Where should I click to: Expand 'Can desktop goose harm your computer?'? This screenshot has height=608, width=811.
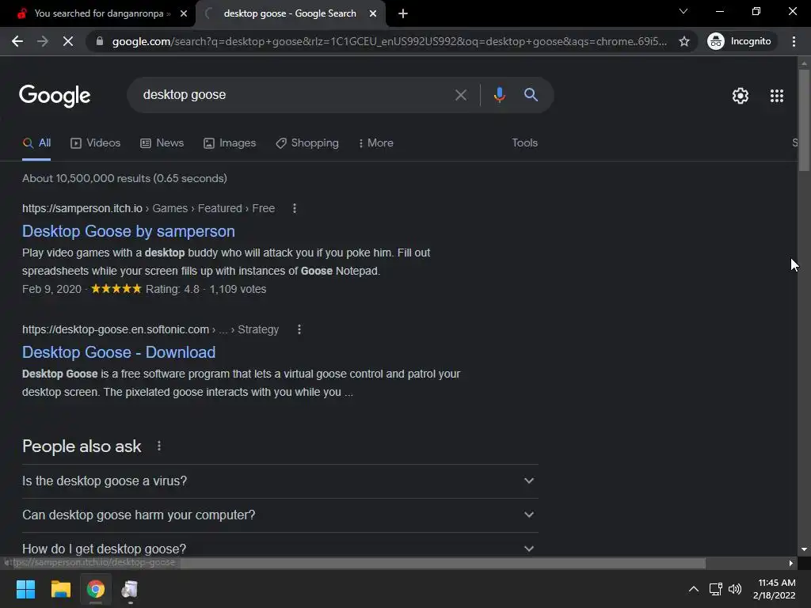[280, 515]
